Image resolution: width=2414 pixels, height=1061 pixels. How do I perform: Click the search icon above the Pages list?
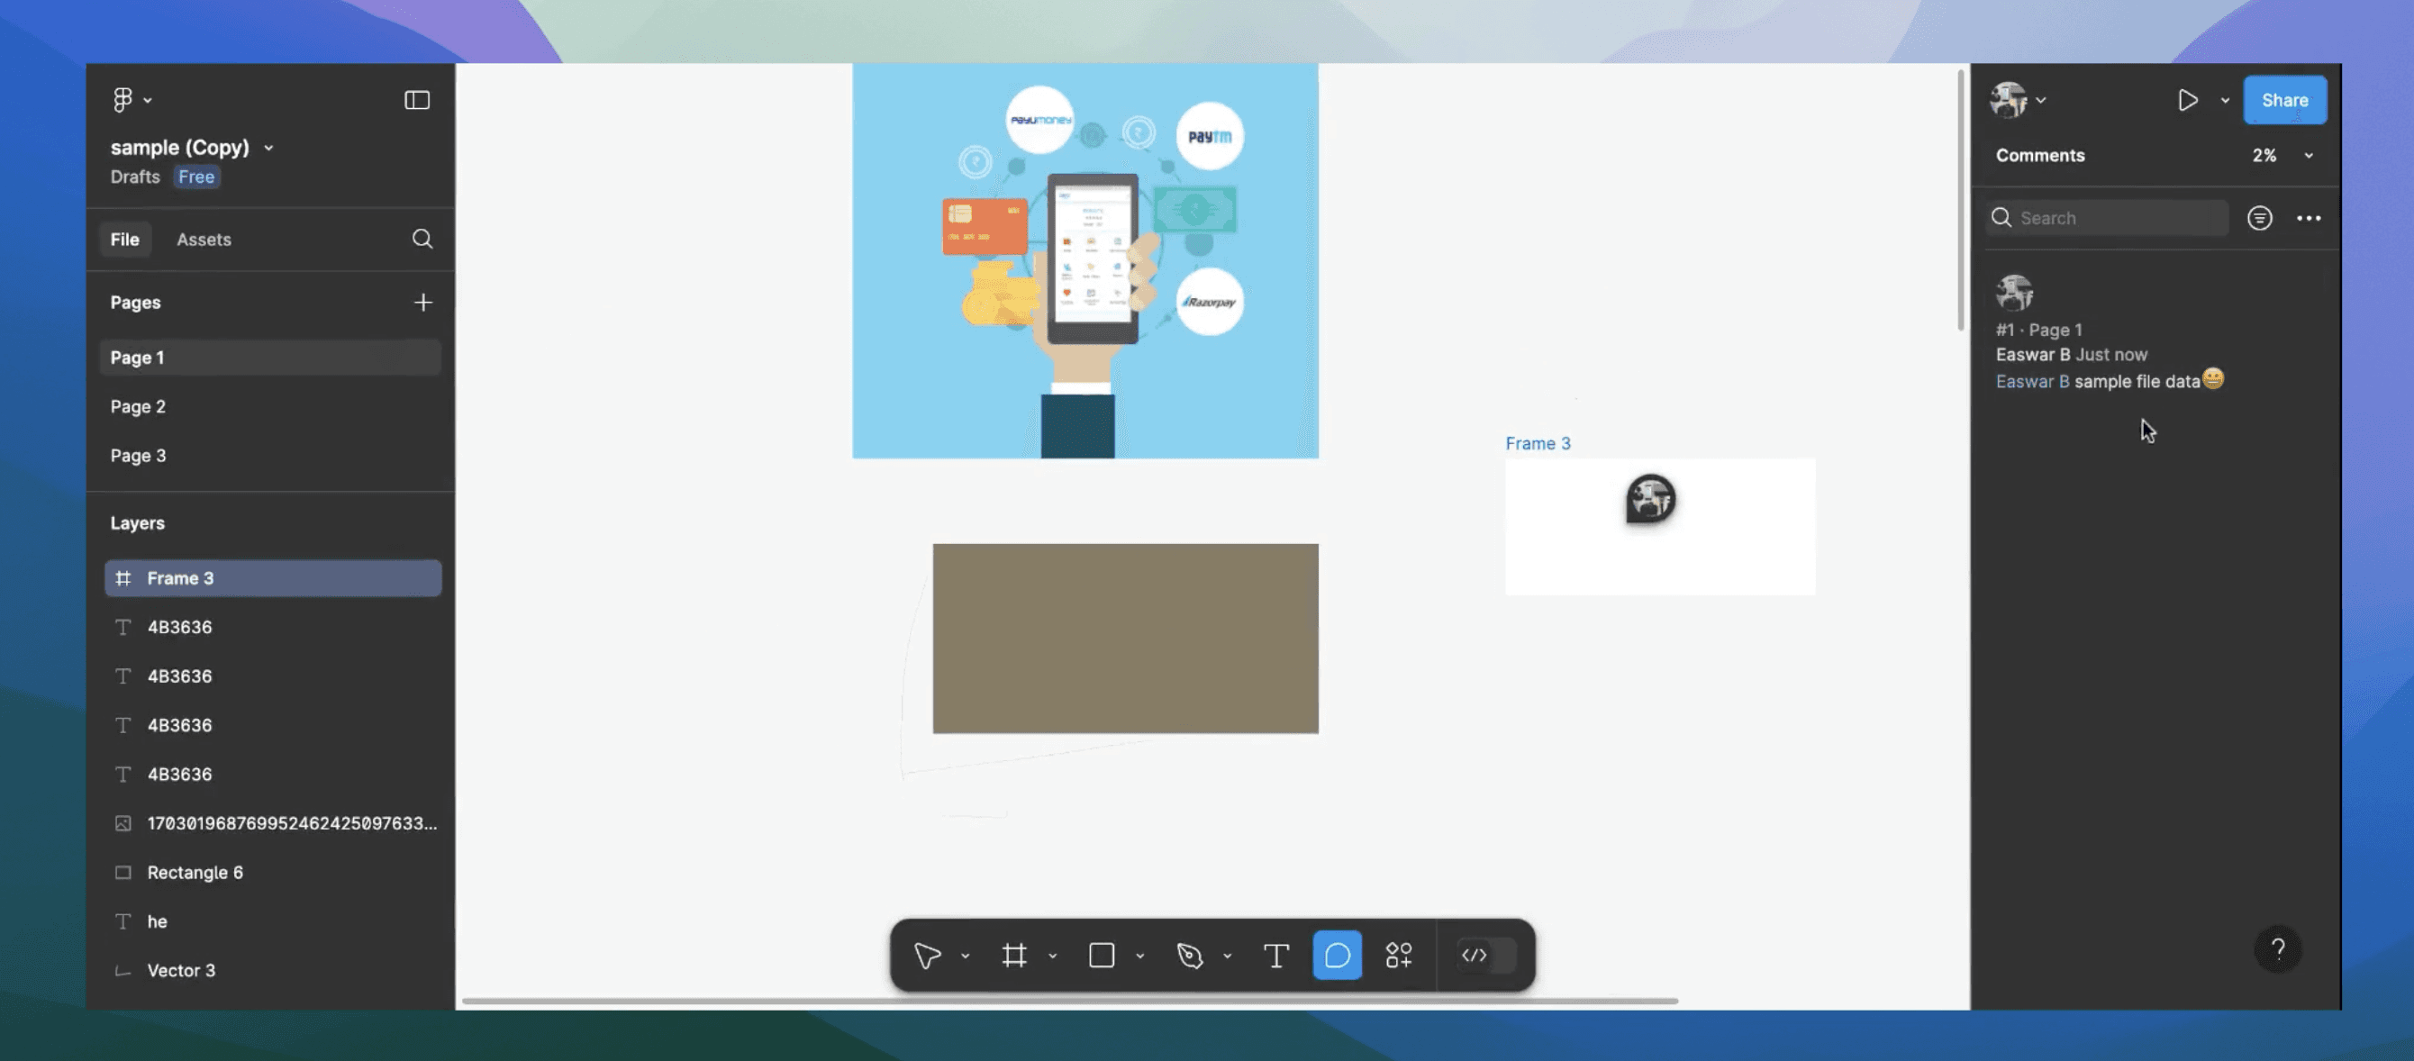point(422,239)
